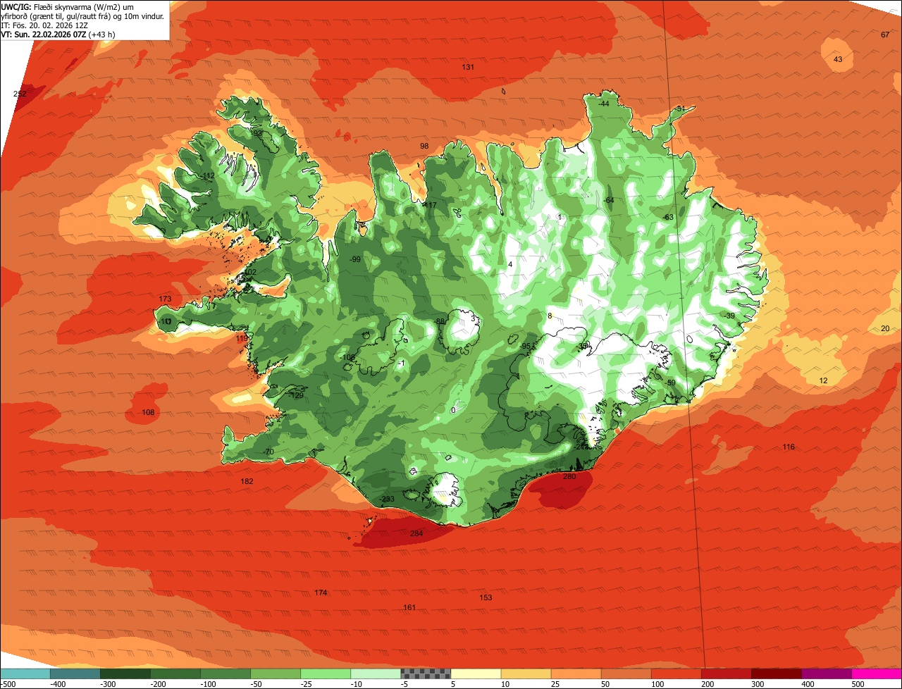Select the flux value '67'
Viewport: 902px width, 689px height.
(885, 35)
